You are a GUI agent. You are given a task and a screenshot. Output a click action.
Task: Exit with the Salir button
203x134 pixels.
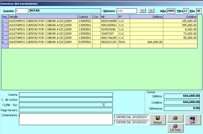(x=193, y=120)
